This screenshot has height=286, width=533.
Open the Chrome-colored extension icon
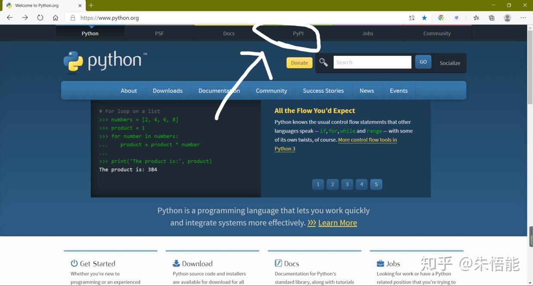[441, 18]
